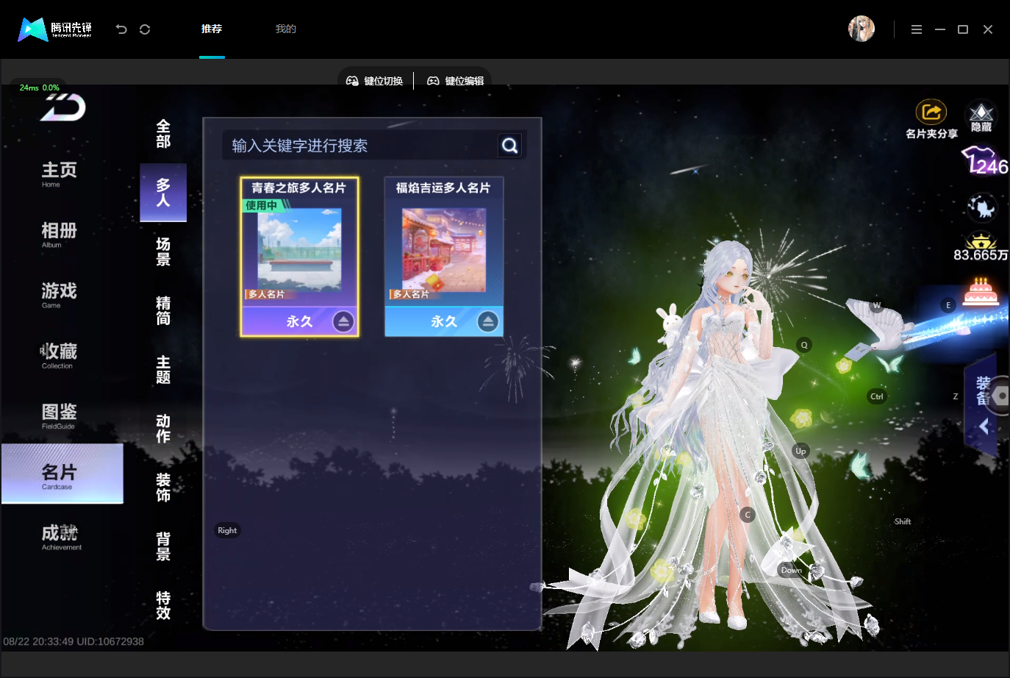Click the E key overlay button
Screen dimensions: 1010x678
tap(948, 305)
